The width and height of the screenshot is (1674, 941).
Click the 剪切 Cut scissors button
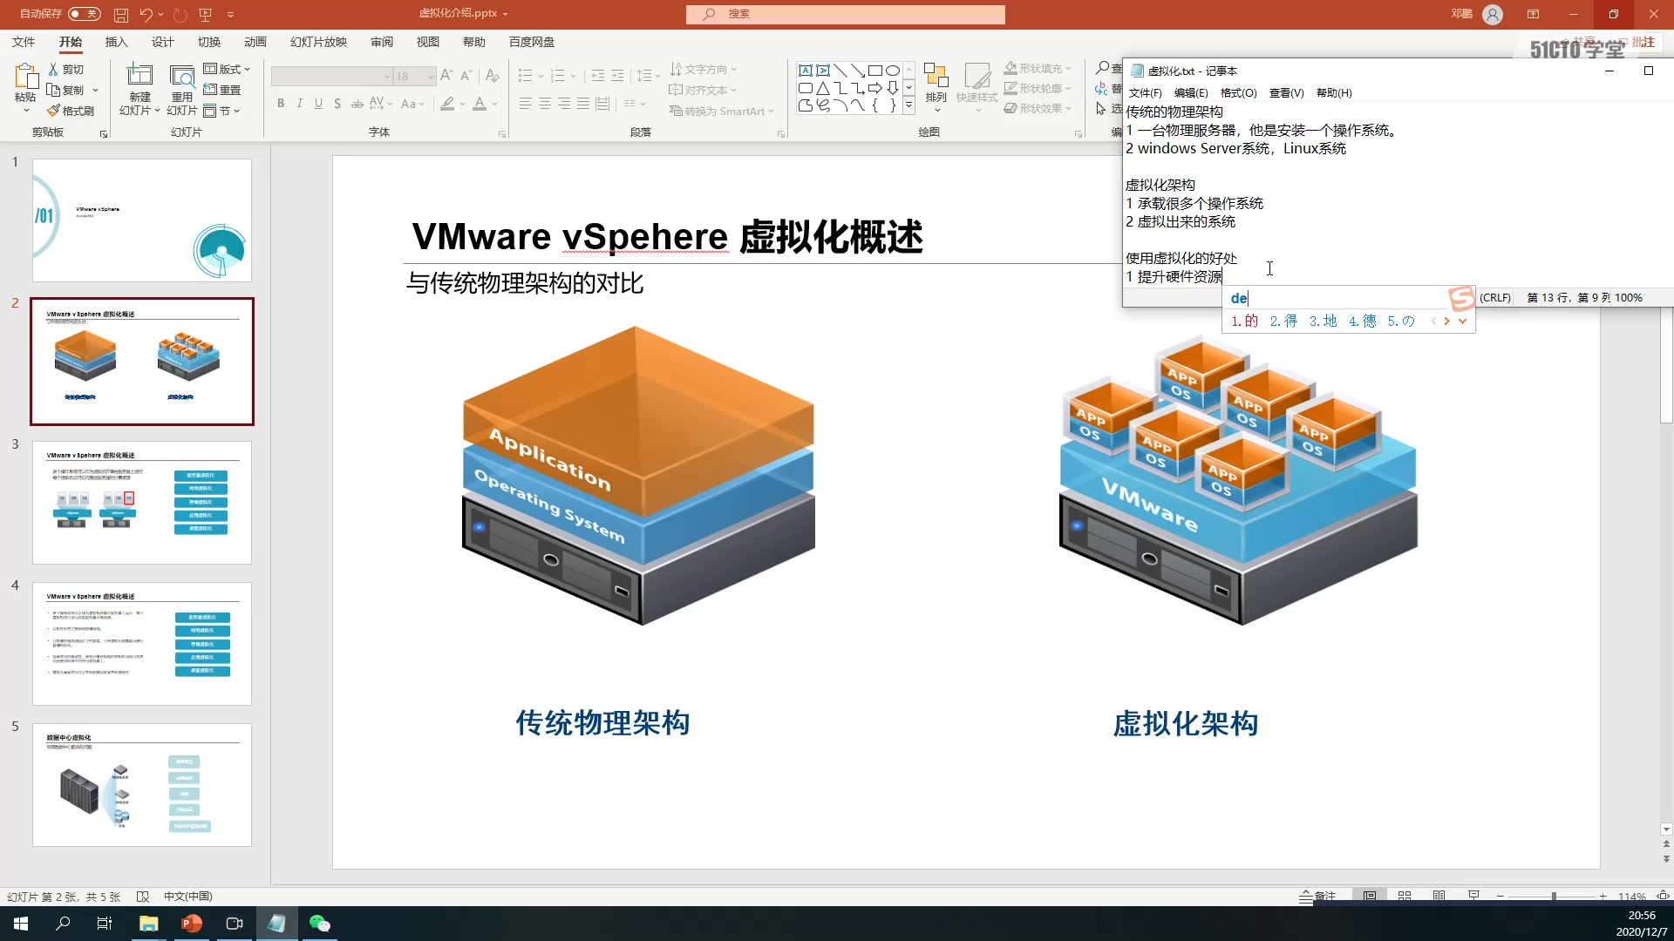coord(66,69)
